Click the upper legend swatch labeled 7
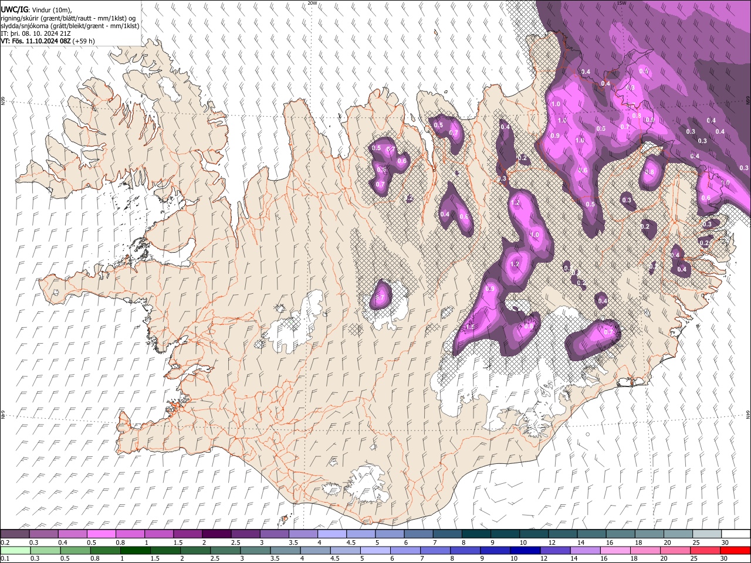The image size is (751, 563). point(447,534)
